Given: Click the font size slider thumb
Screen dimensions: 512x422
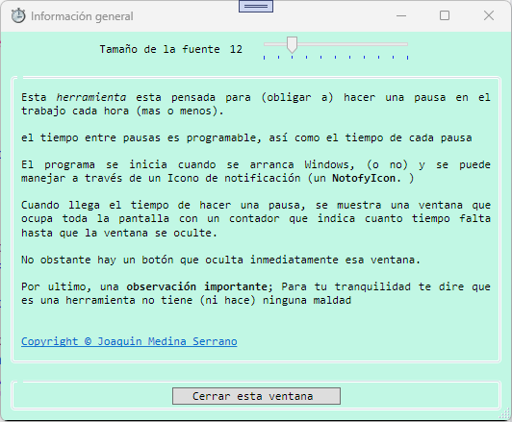Looking at the screenshot, I should 292,44.
